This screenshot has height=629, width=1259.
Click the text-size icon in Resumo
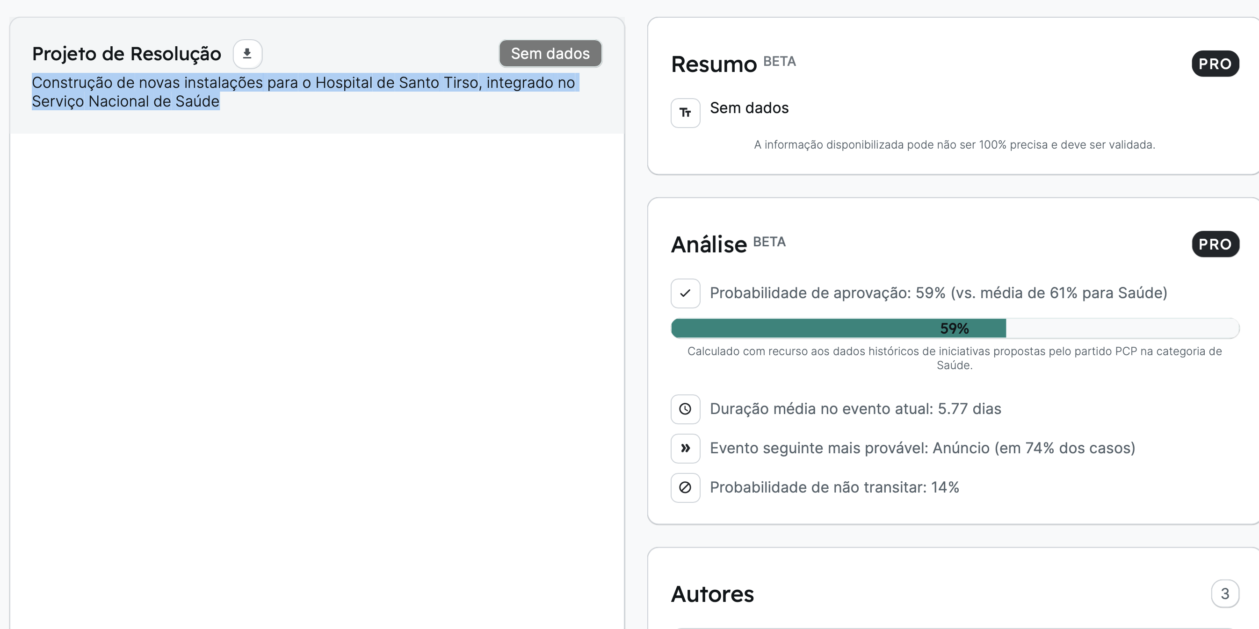(685, 113)
